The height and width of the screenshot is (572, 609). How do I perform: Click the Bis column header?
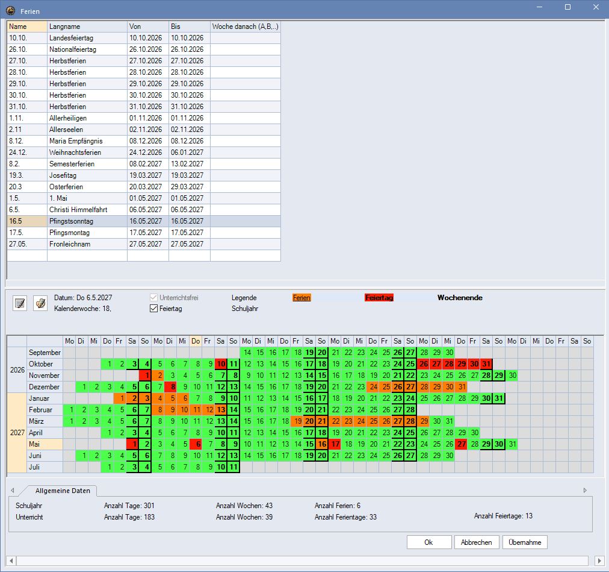189,27
